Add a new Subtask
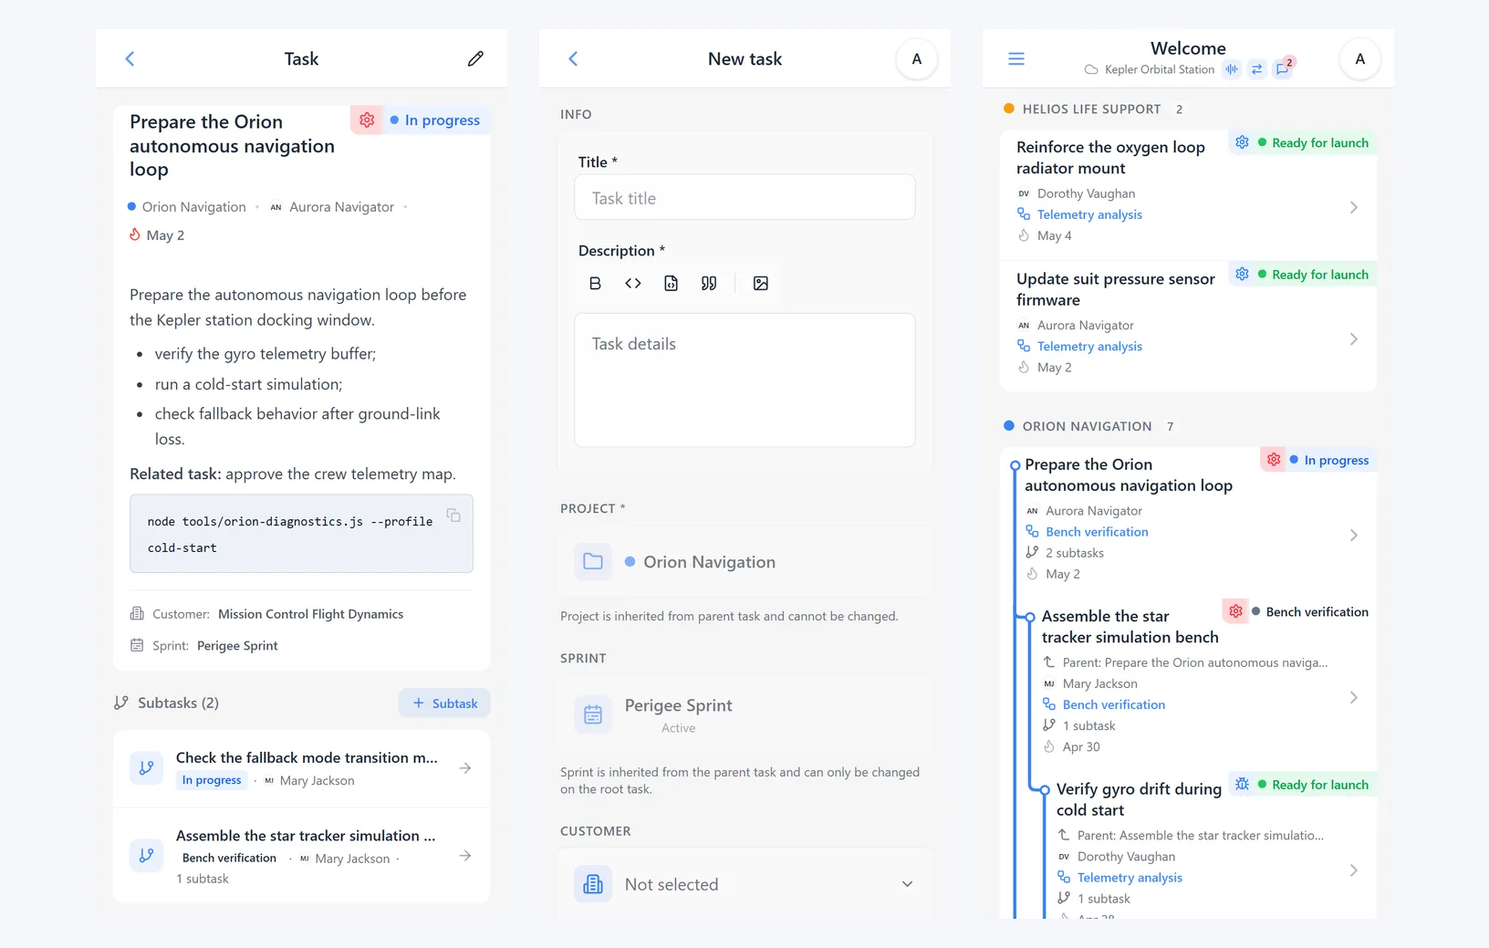The image size is (1489, 948). coord(444,703)
